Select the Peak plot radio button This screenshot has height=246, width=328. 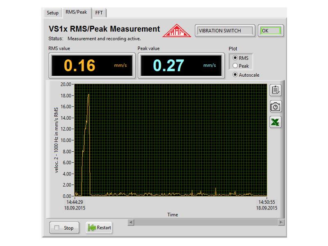(x=235, y=66)
